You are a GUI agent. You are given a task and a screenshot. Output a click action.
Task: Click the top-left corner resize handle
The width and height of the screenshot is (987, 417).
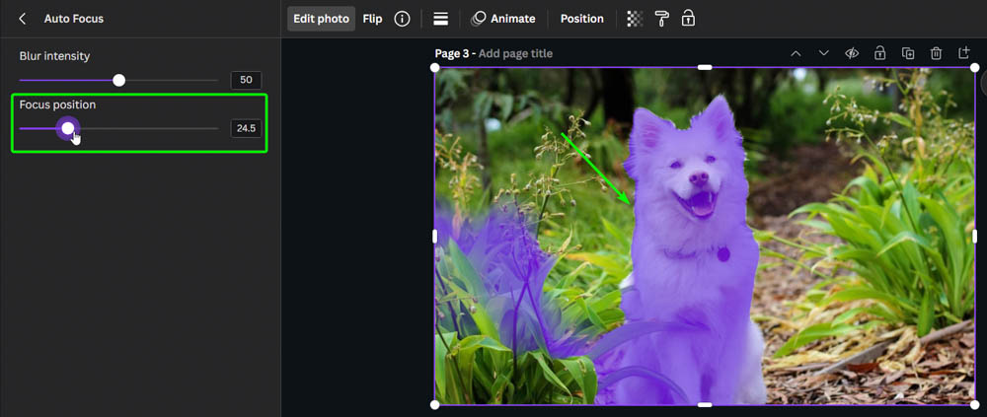434,67
